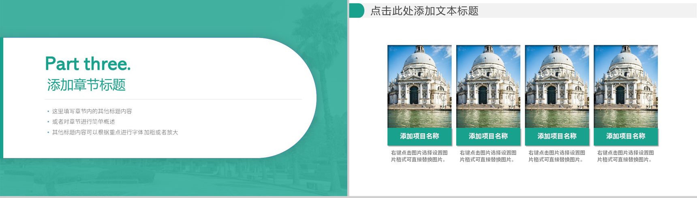
Task: Click the description under the first image
Action: [x=419, y=156]
